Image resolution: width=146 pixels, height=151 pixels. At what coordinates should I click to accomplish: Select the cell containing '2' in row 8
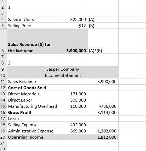tap(33, 63)
